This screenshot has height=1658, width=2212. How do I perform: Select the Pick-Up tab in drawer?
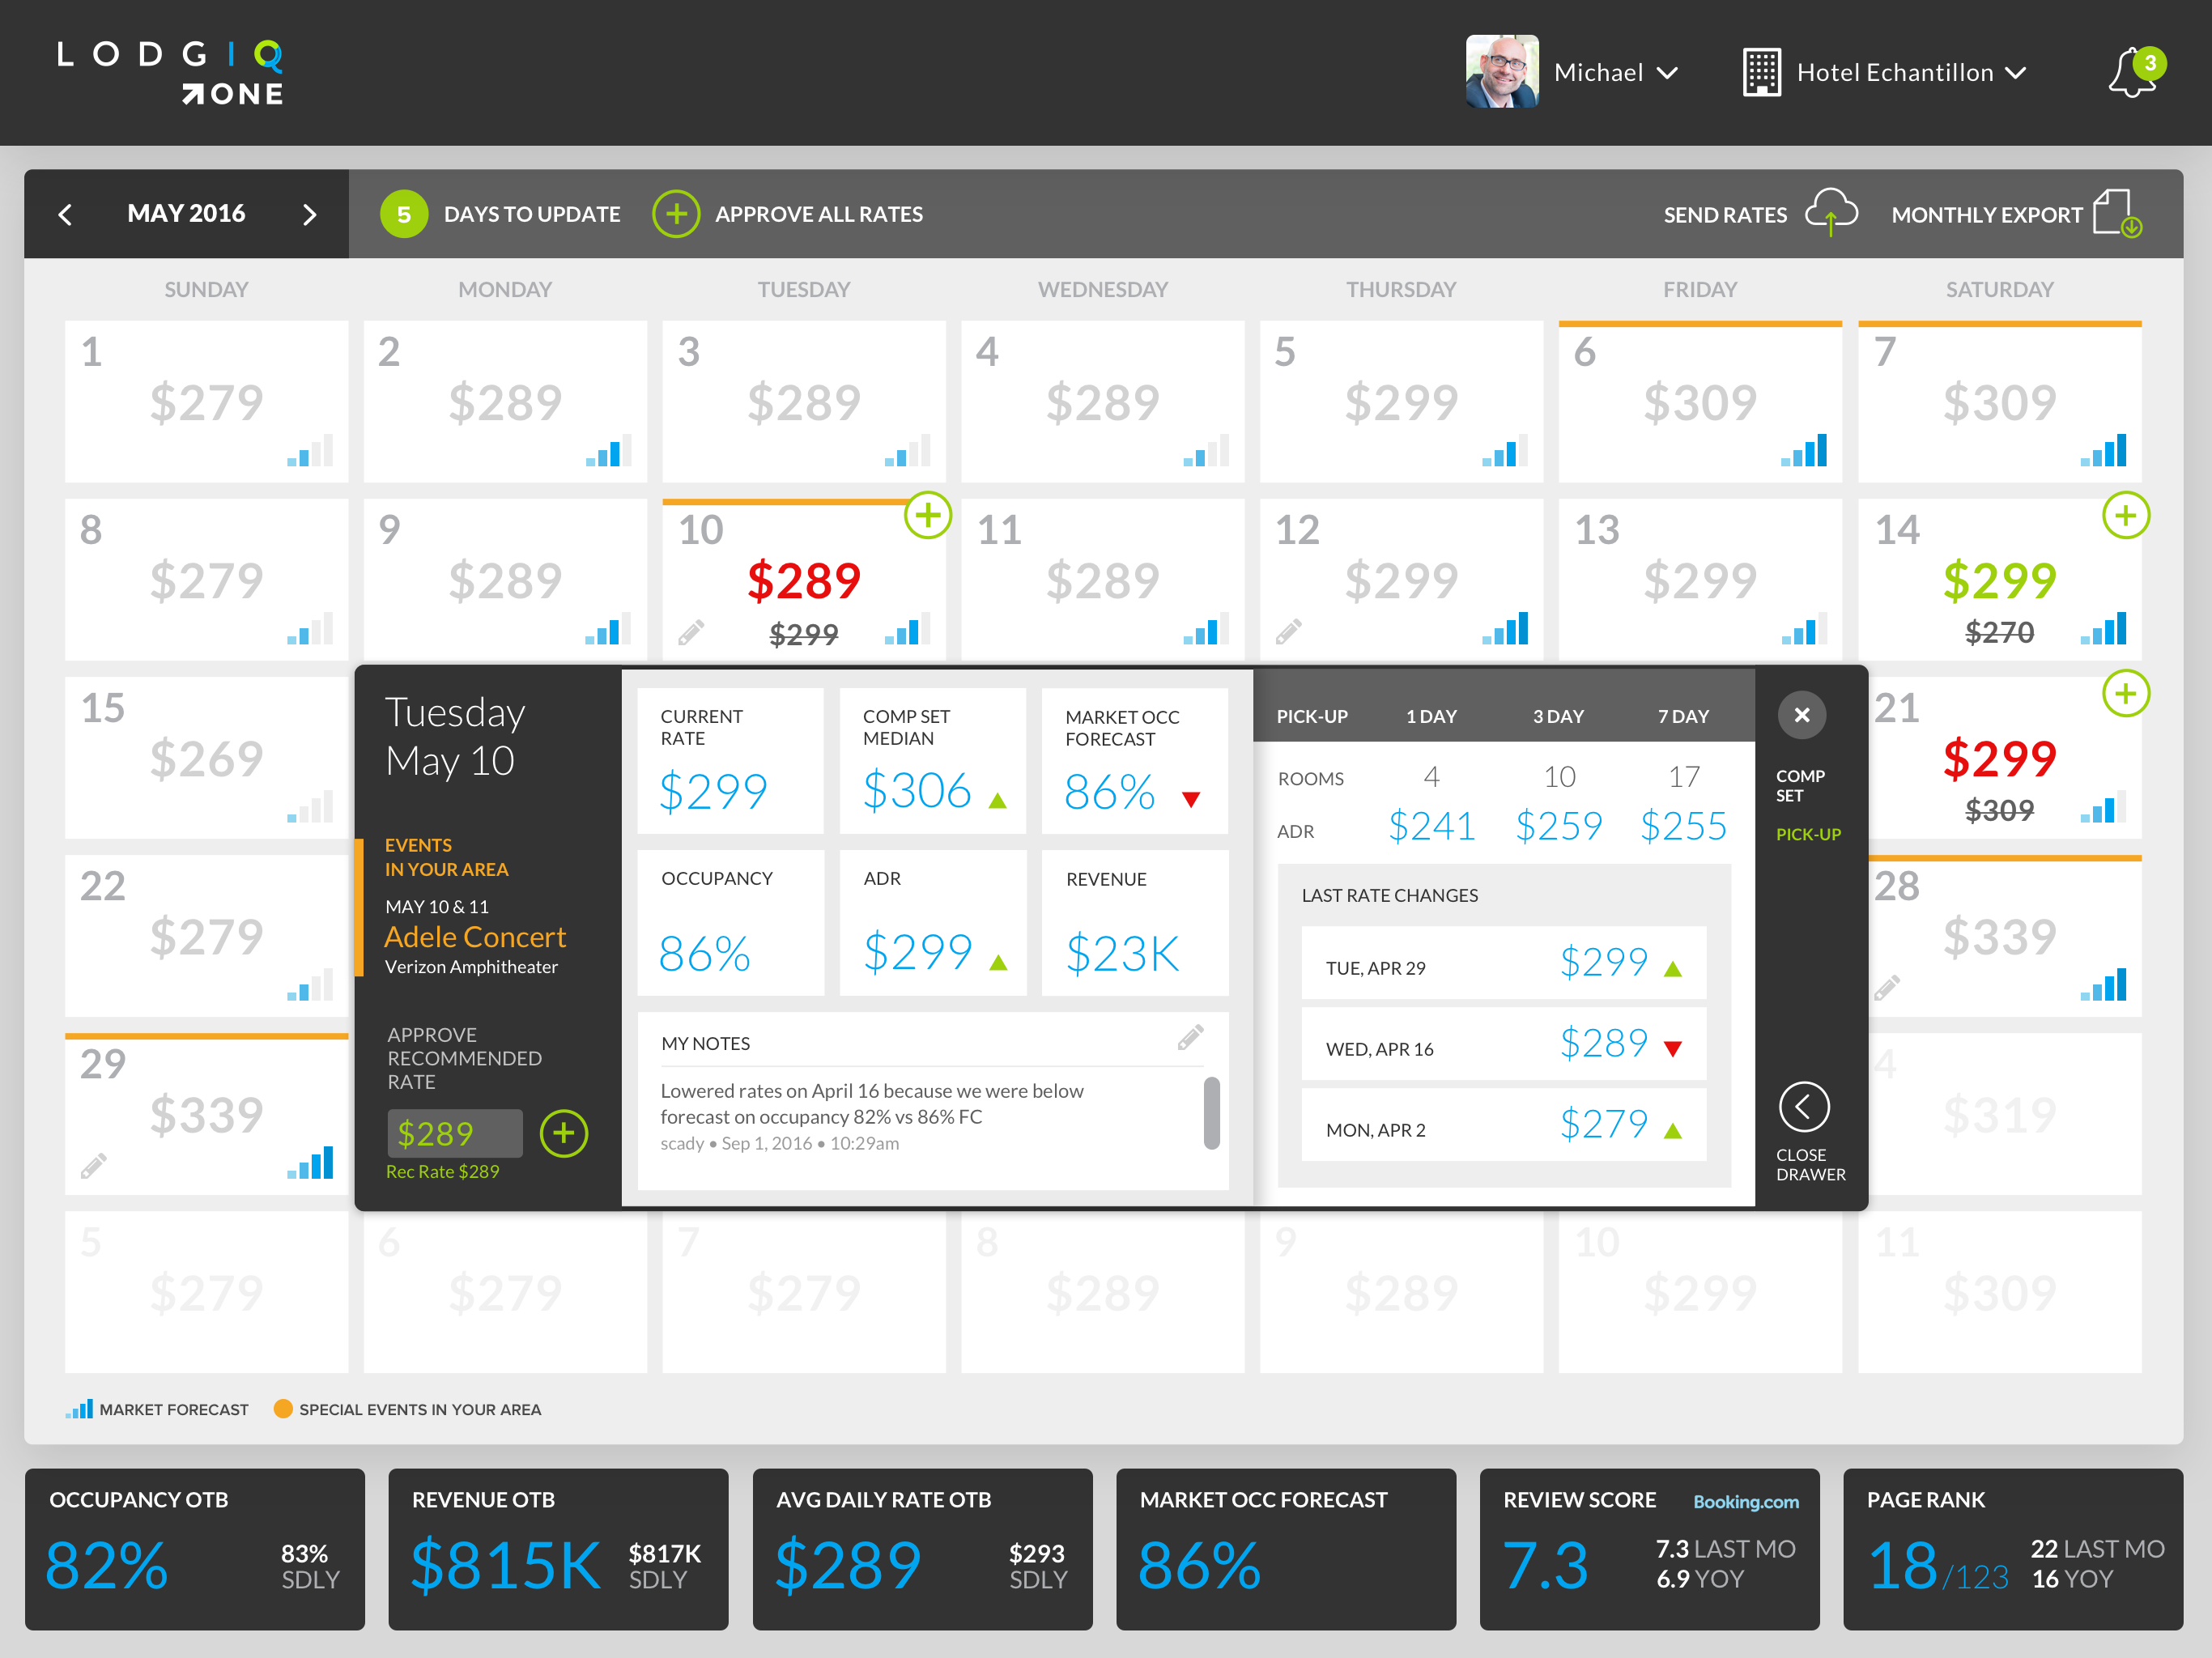(1808, 834)
